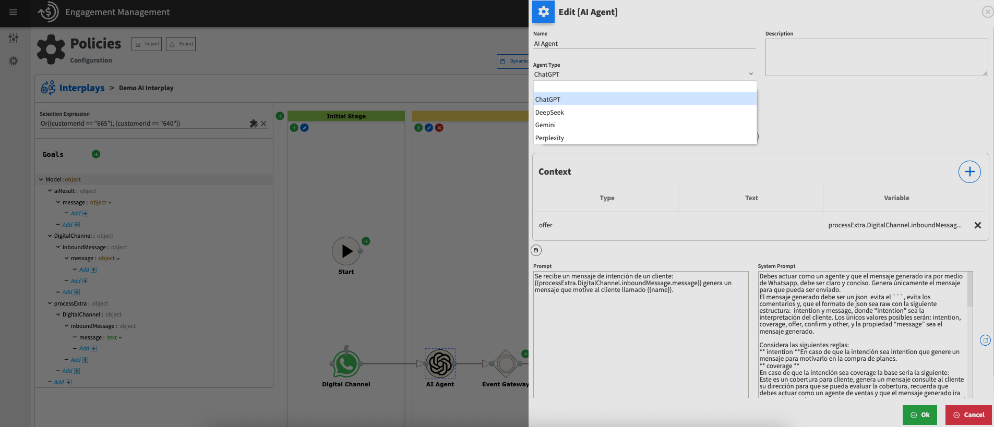This screenshot has width=994, height=427.
Task: Collapse the Model object tree node
Action: (41, 179)
